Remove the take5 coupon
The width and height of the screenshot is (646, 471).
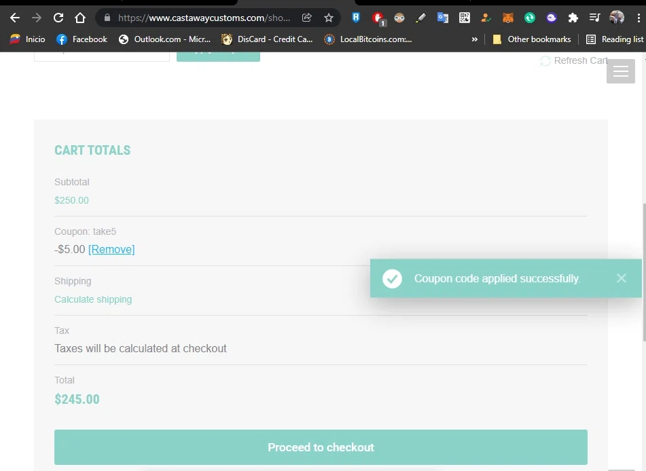click(111, 250)
